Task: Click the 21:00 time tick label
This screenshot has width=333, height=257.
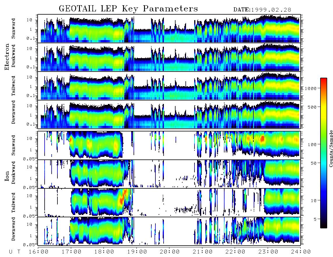Action: [203, 252]
